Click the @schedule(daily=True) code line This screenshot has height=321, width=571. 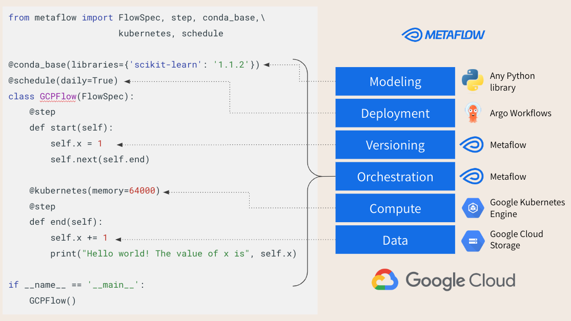pyautogui.click(x=63, y=81)
